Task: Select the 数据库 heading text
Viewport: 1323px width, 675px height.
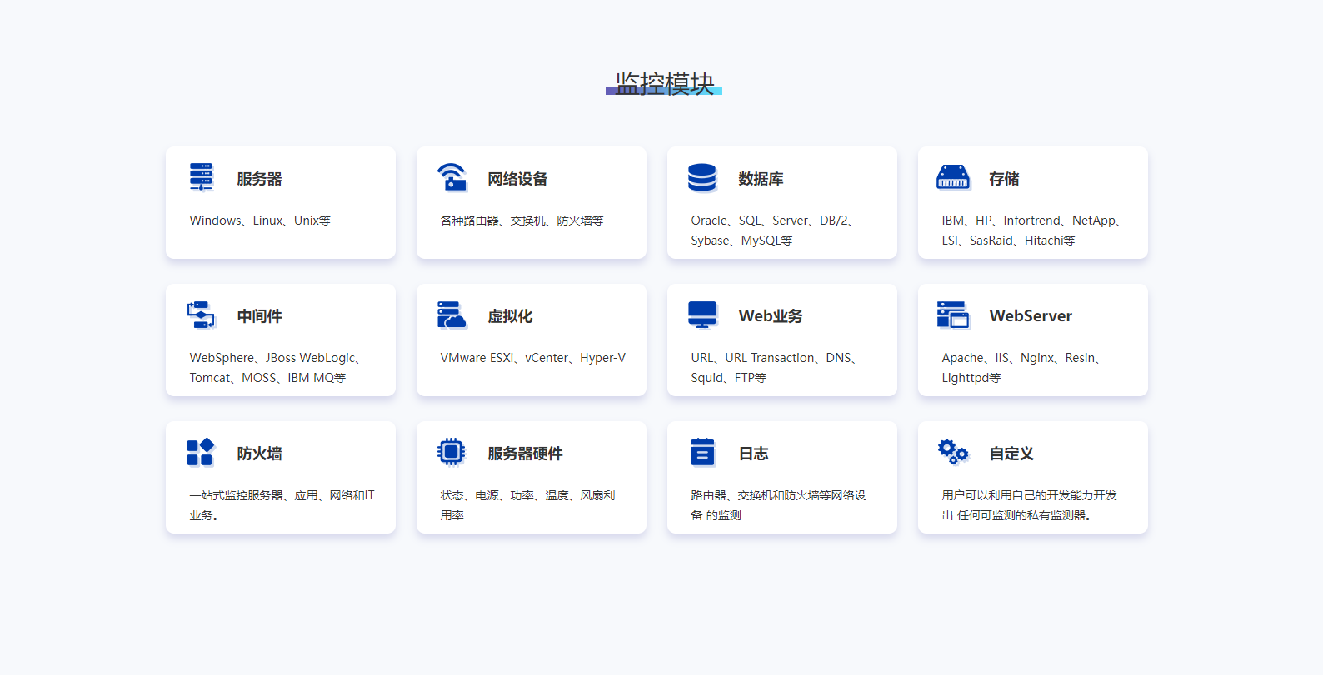Action: coord(761,179)
